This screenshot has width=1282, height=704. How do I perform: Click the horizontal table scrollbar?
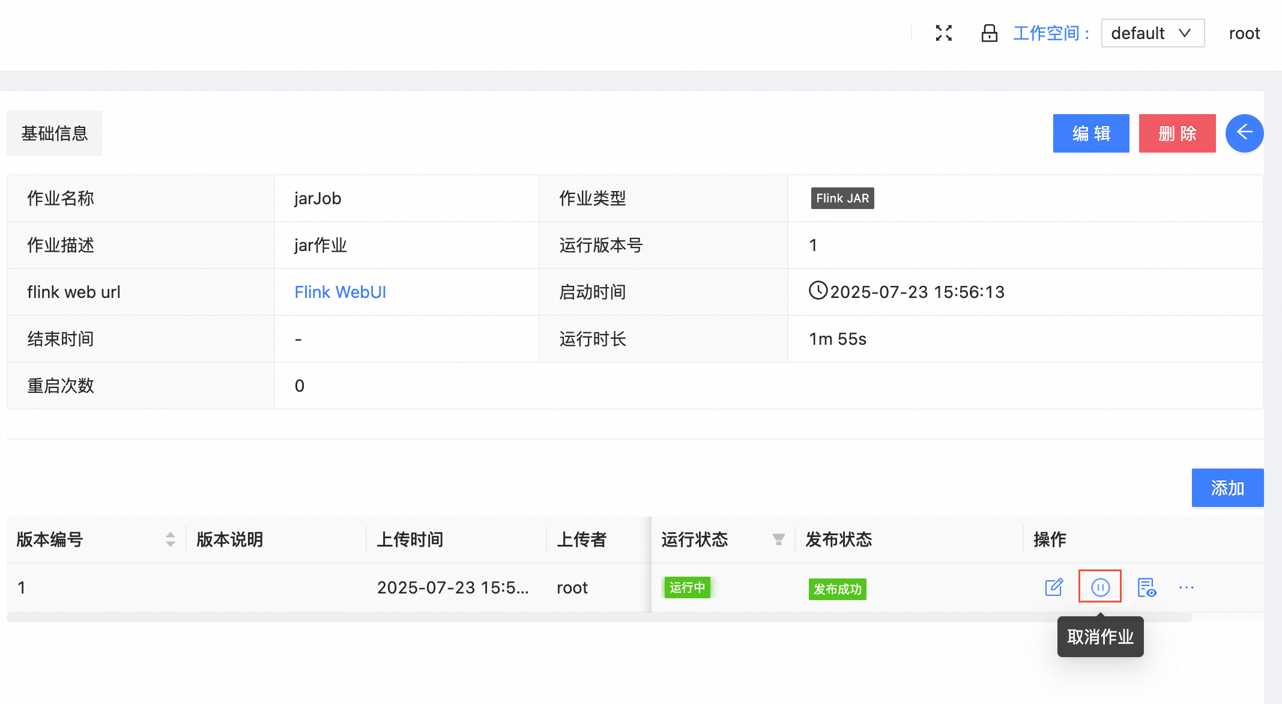599,618
